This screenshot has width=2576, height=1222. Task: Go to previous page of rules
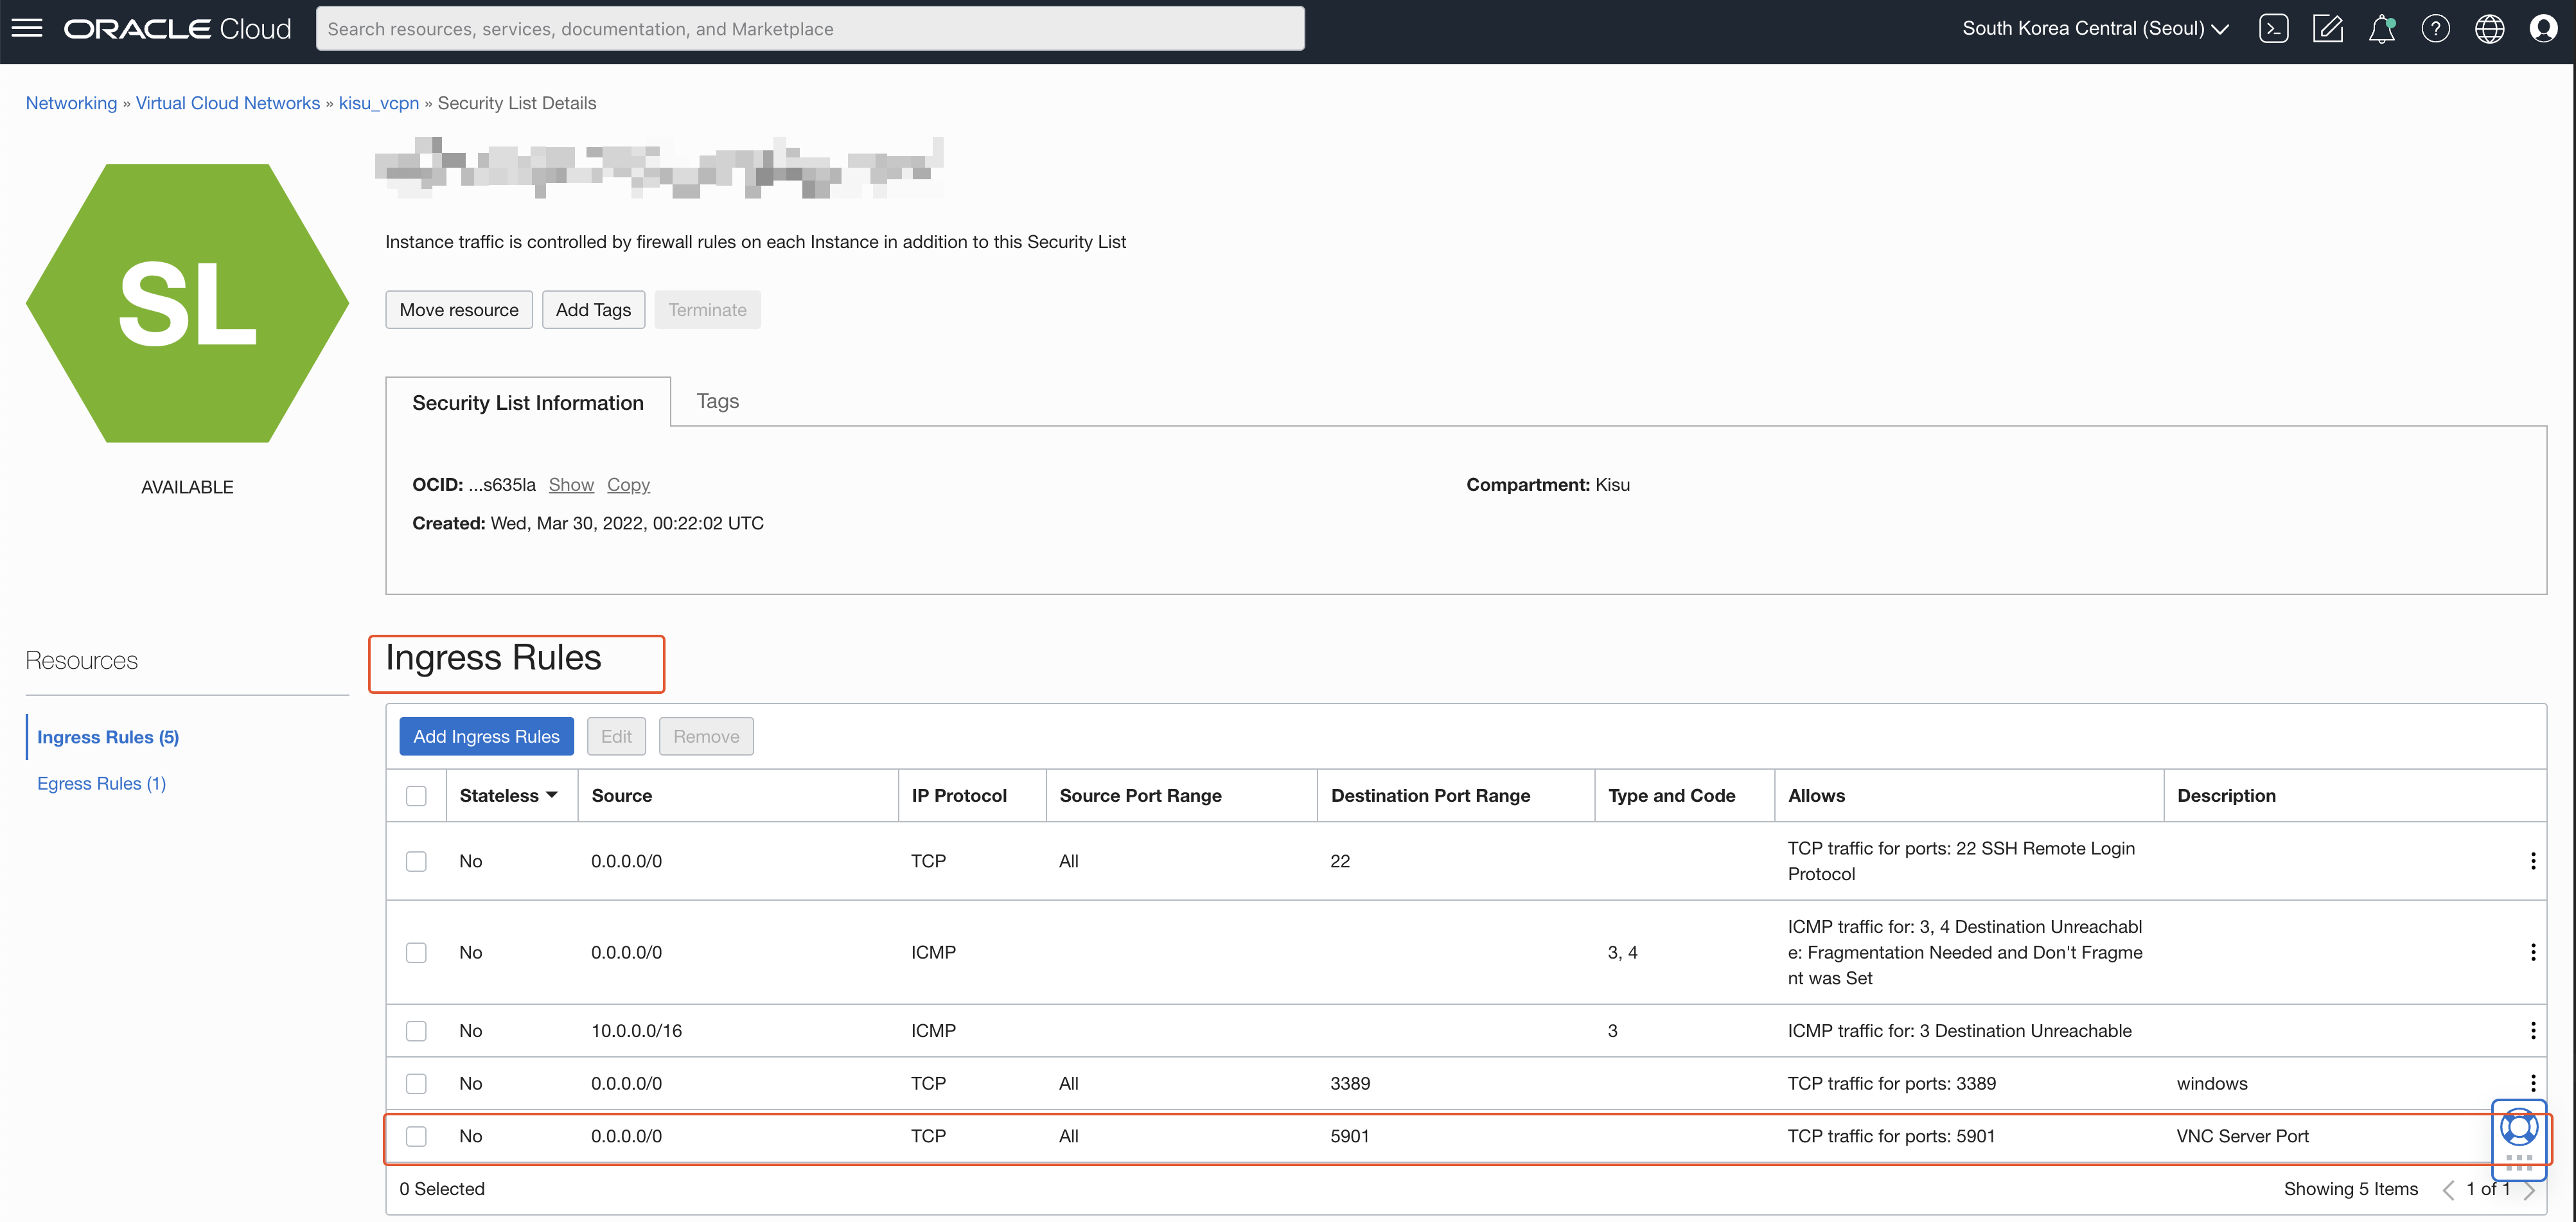point(2448,1190)
